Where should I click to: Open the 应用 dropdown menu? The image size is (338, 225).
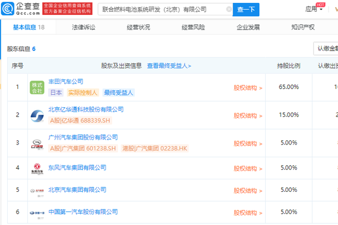pos(314,9)
